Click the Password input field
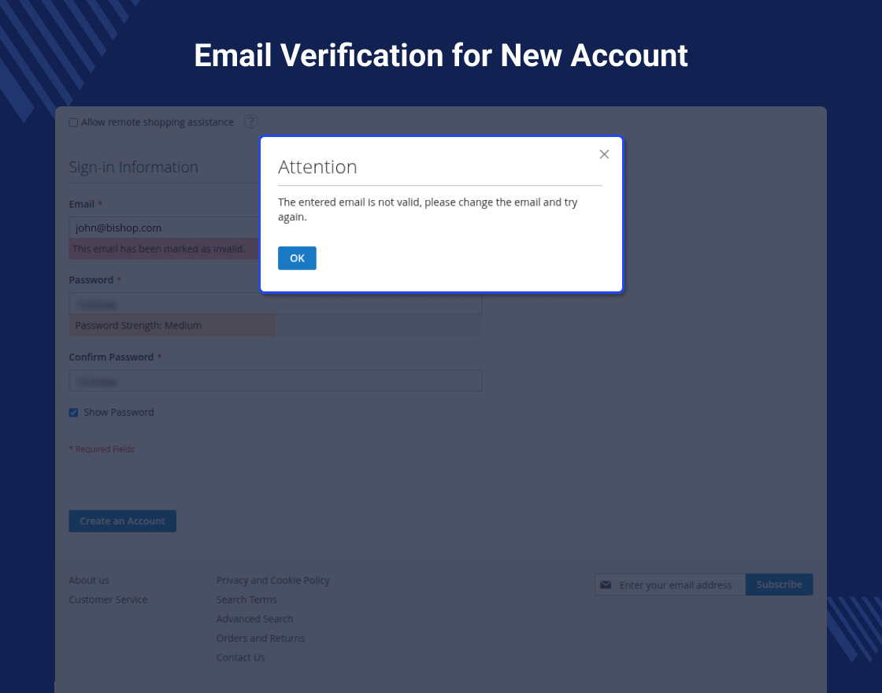Screen dimensions: 882x693 pos(276,303)
